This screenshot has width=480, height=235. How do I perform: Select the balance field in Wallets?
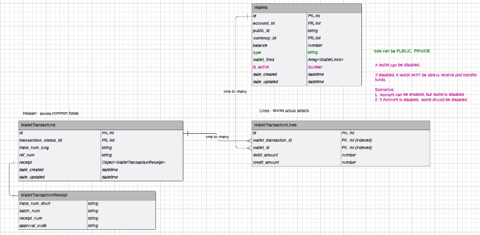[261, 45]
